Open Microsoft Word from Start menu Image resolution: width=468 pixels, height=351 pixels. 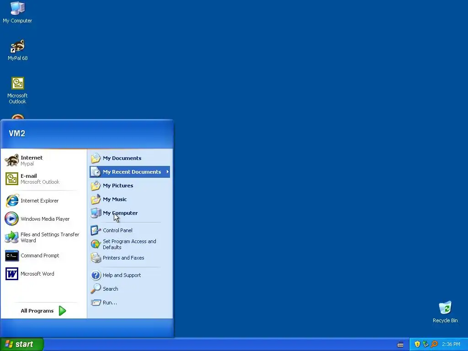(43, 274)
